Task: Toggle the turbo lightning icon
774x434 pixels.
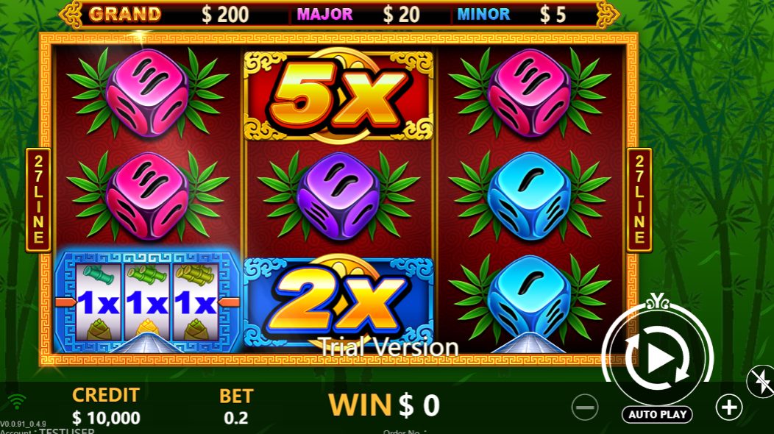Action: point(761,381)
